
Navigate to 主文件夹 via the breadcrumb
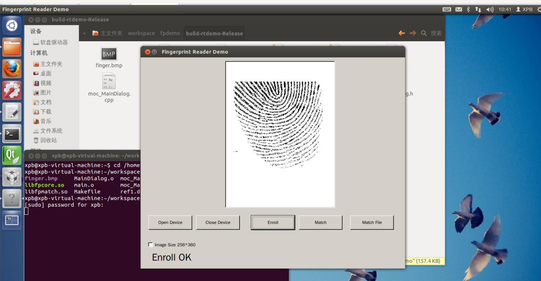coord(111,33)
